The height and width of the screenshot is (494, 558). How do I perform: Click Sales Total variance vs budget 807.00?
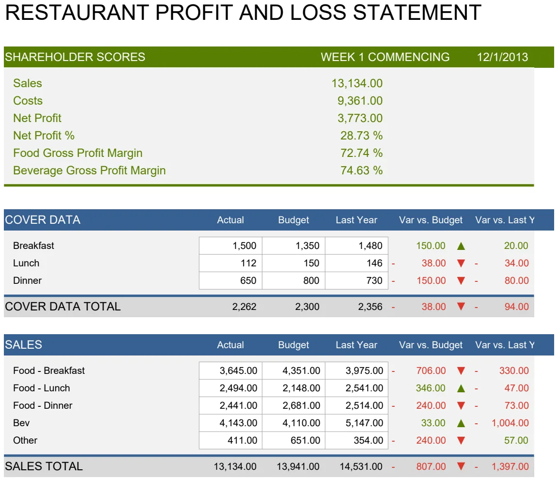(431, 466)
